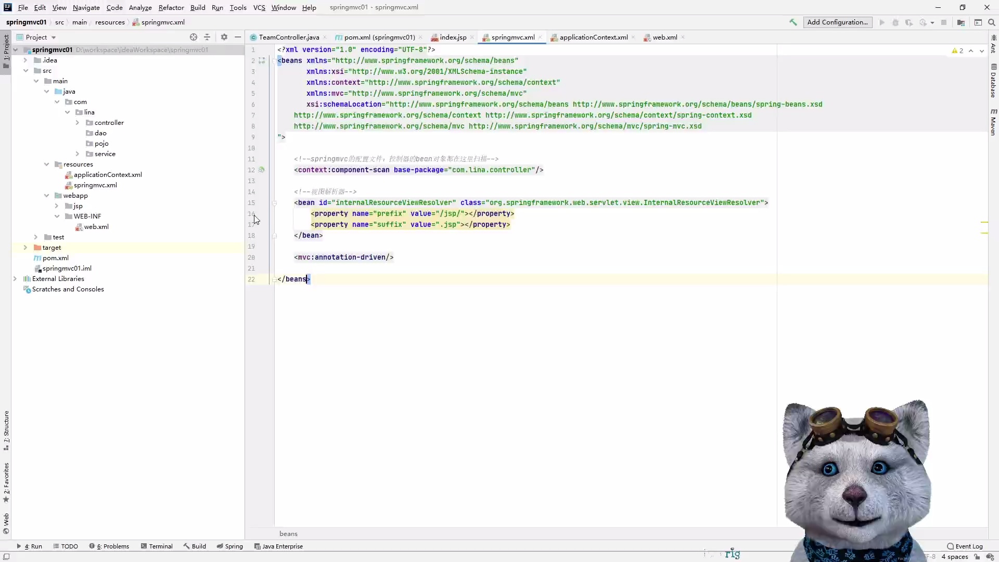The image size is (999, 562).
Task: Click the Add Configuration button
Action: 837,22
